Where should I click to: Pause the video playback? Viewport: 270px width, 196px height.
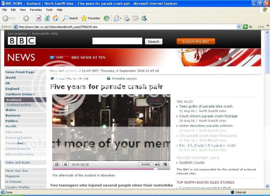(x=57, y=165)
